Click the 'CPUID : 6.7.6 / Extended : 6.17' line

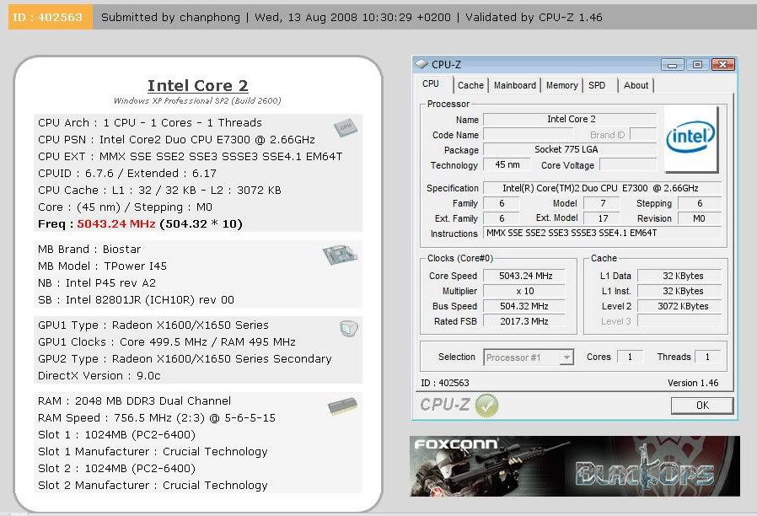pyautogui.click(x=127, y=174)
